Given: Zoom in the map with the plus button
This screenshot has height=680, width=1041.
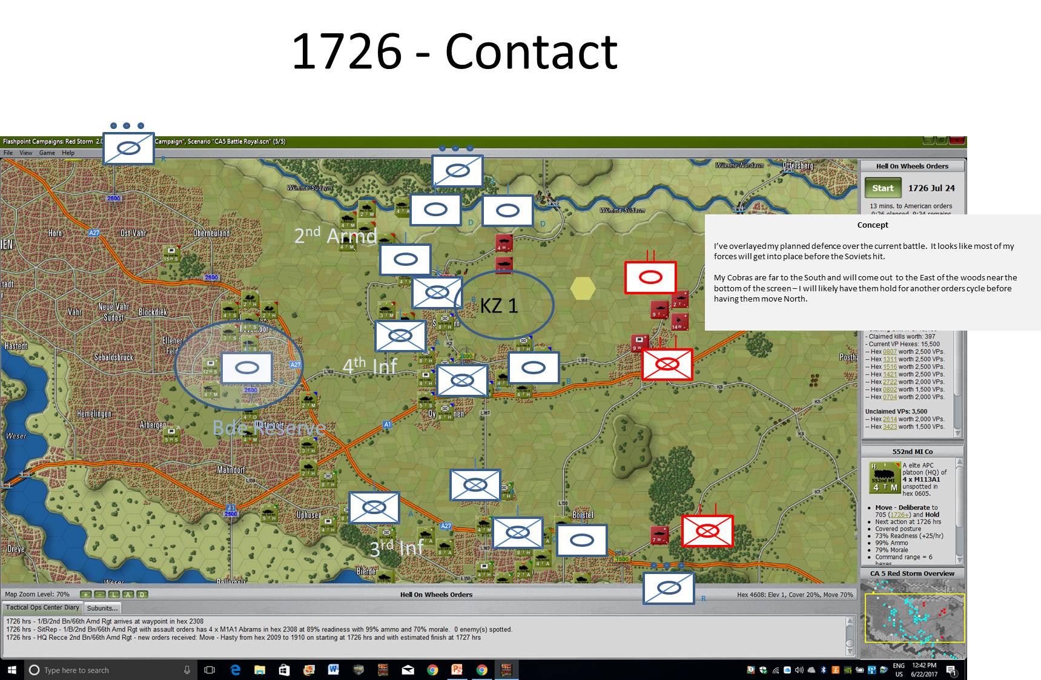Looking at the screenshot, I should point(86,595).
